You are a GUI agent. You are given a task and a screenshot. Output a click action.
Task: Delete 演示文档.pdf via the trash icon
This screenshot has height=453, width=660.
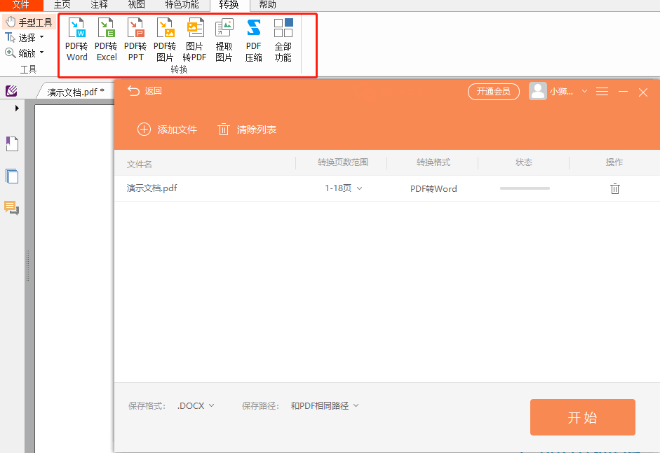click(615, 188)
